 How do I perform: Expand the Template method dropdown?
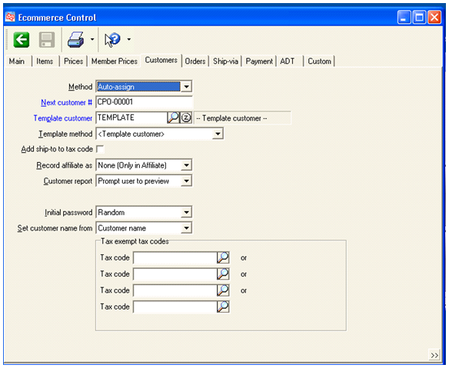click(x=218, y=134)
